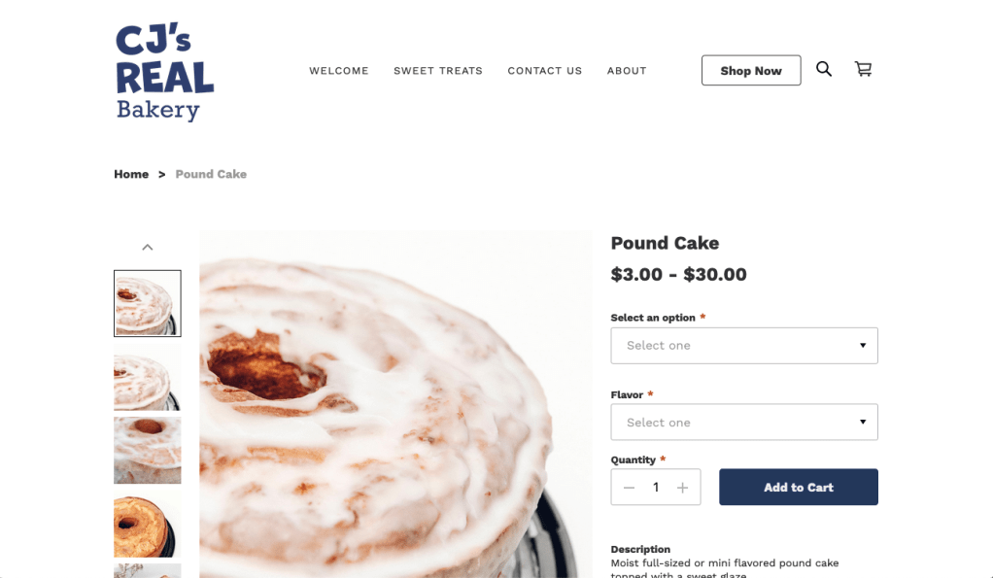
Task: Click the Shop Now button
Action: point(751,70)
